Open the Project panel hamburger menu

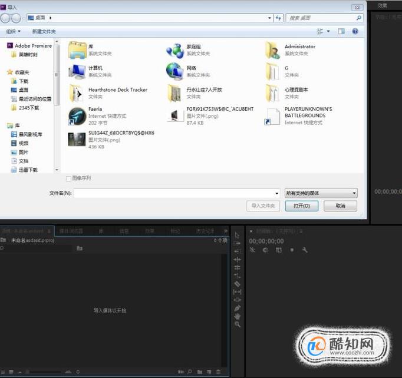point(49,231)
